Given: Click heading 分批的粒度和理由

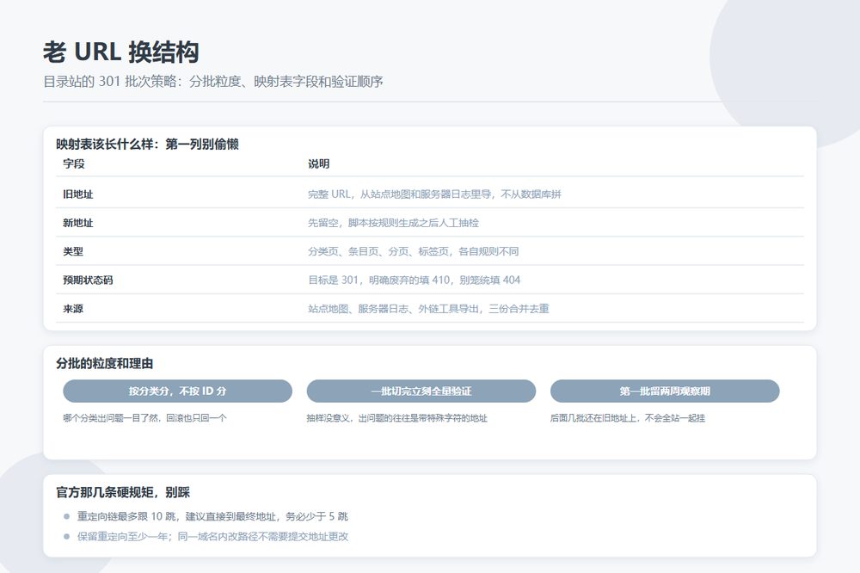Looking at the screenshot, I should [x=104, y=363].
